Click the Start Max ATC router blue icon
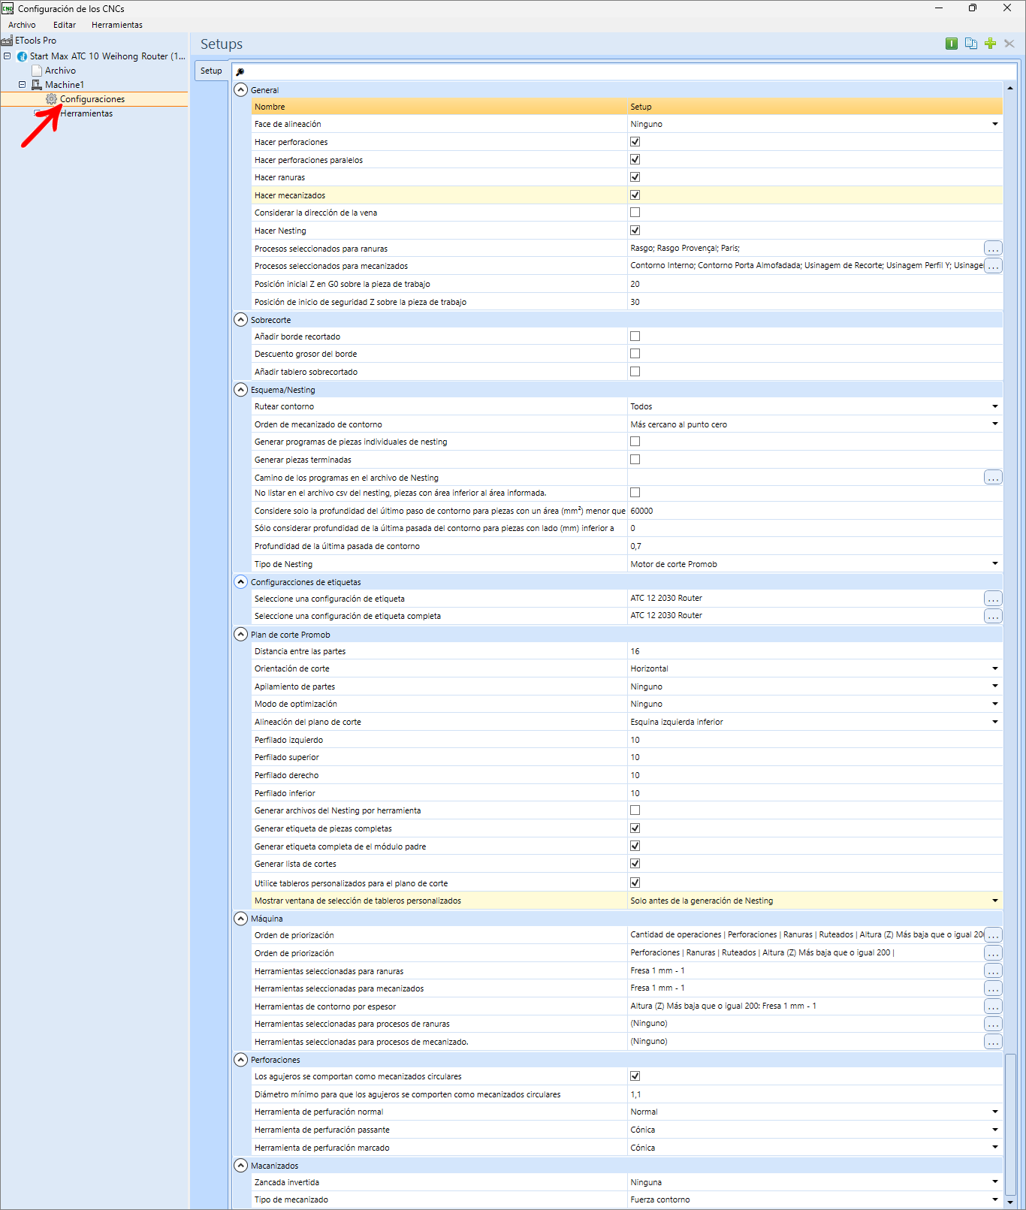The width and height of the screenshot is (1026, 1210). pyautogui.click(x=22, y=56)
